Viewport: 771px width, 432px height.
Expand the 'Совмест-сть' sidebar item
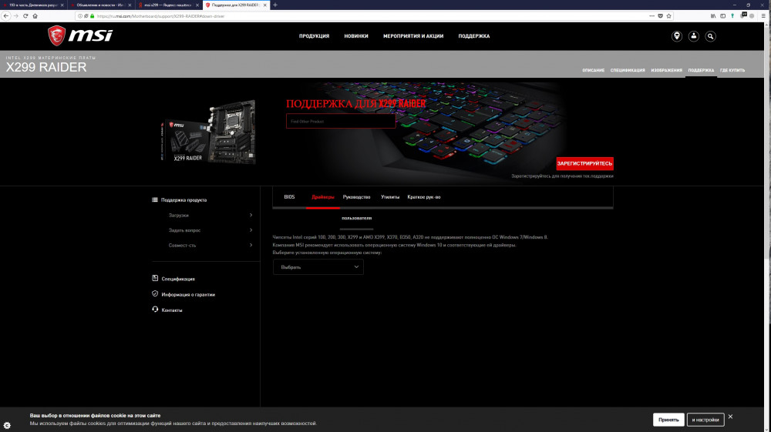(x=210, y=245)
